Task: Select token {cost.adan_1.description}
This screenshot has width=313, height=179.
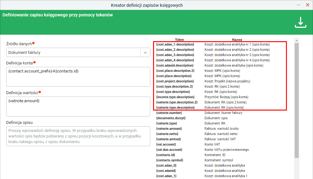Action: tap(175, 44)
